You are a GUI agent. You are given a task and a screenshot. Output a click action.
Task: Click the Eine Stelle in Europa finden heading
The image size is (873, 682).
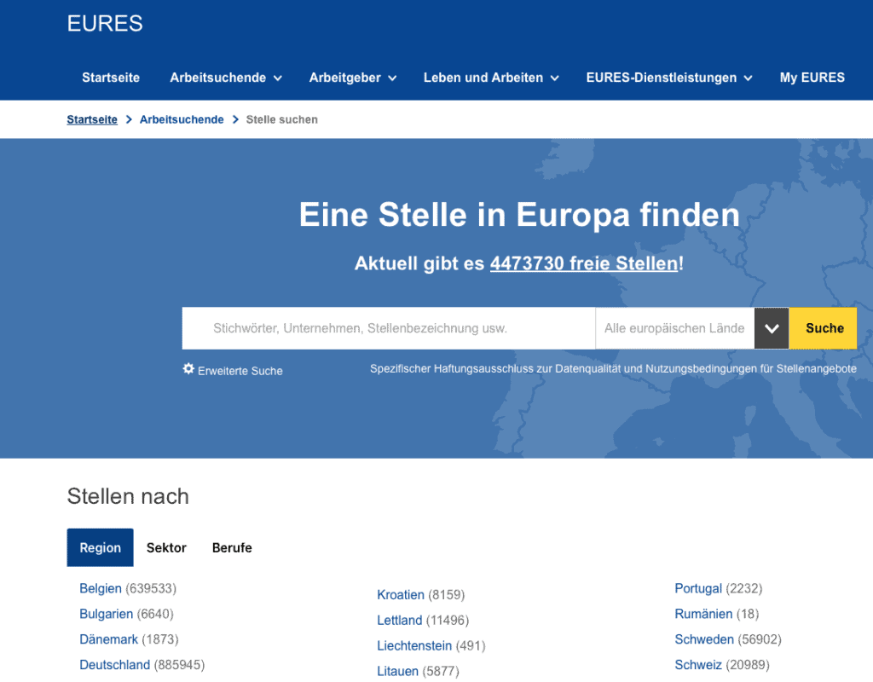coord(519,215)
